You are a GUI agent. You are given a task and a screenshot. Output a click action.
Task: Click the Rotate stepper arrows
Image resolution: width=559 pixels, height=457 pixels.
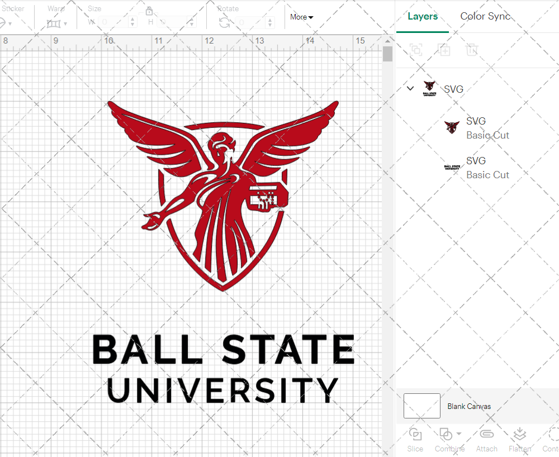270,22
